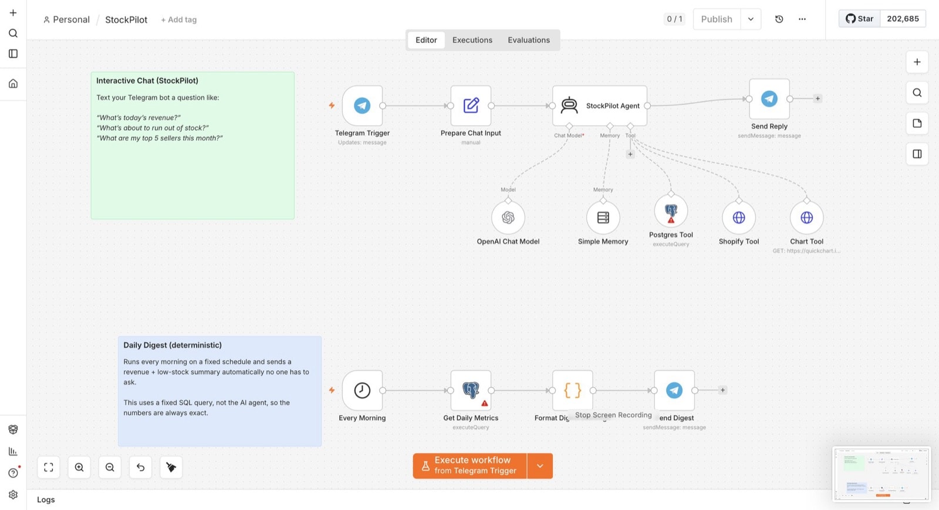Open the Send Reply Telegram node
Screen dimensions: 939x510
[769, 99]
